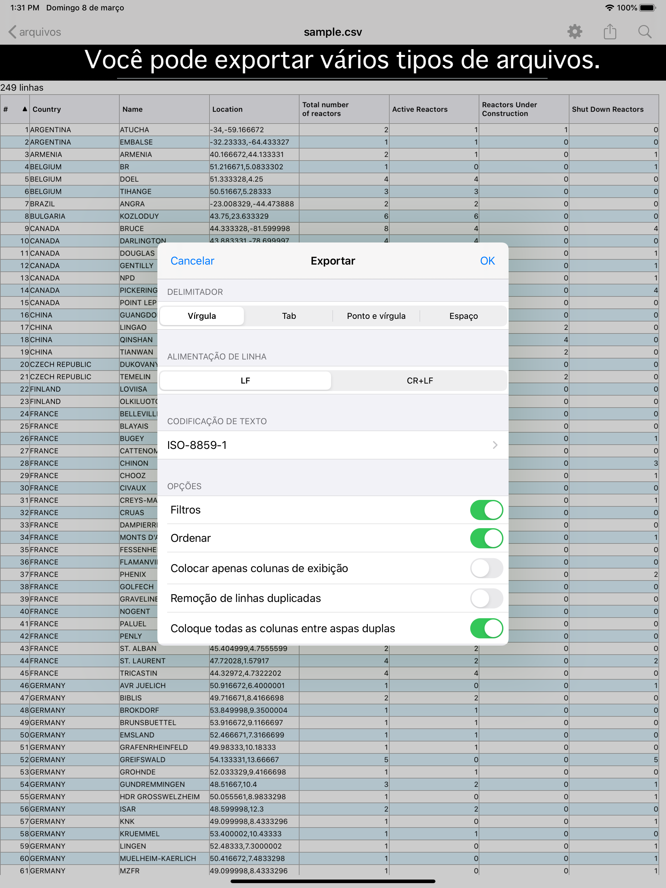
Task: Confirm export by tapping OK
Action: click(x=487, y=261)
